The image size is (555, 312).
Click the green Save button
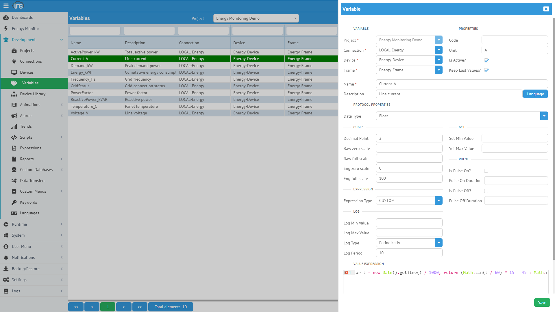click(542, 302)
